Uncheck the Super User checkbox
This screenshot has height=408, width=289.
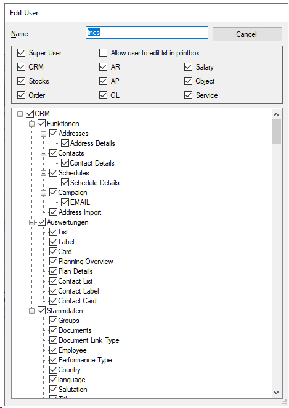21,53
